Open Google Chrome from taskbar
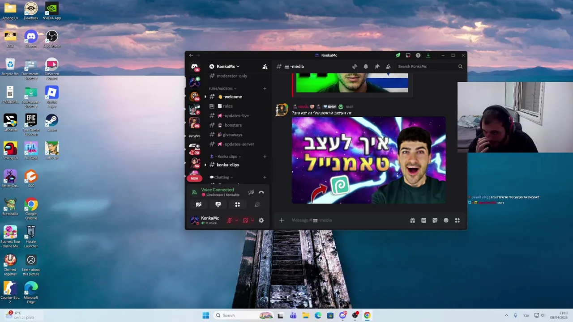The image size is (573, 322). (x=367, y=315)
